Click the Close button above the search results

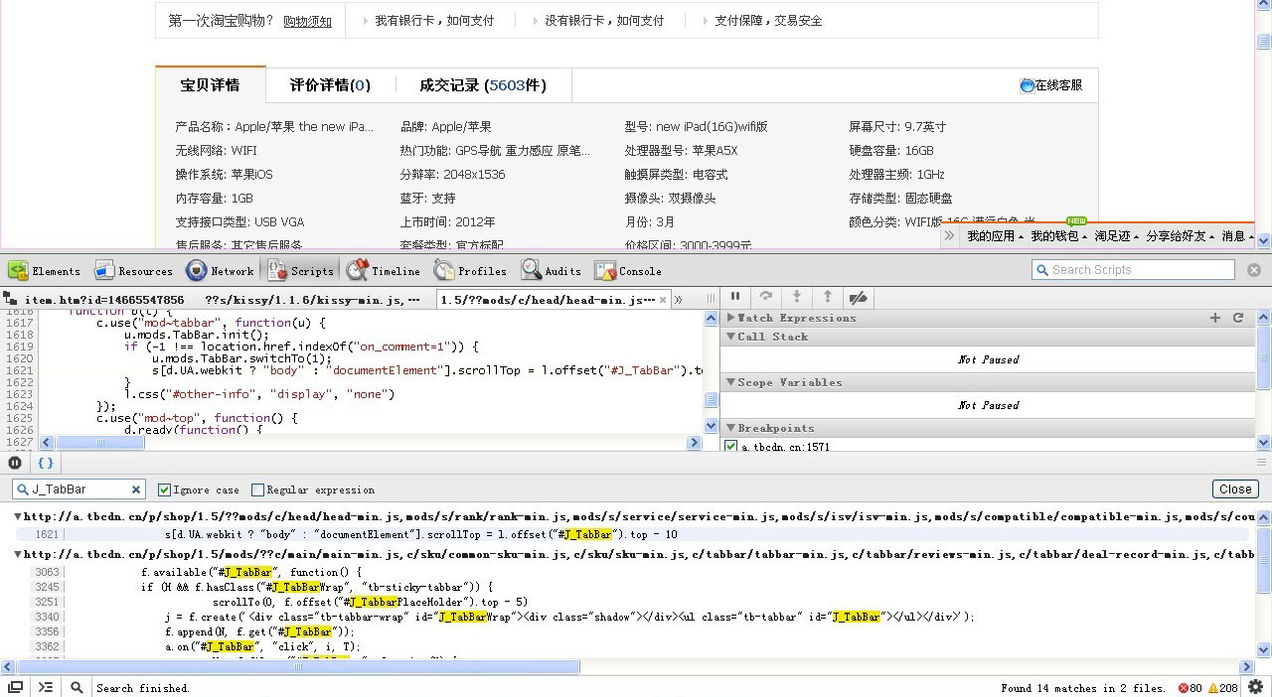pyautogui.click(x=1234, y=488)
